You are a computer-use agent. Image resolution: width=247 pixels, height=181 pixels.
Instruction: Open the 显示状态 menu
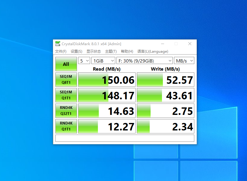pos(94,51)
